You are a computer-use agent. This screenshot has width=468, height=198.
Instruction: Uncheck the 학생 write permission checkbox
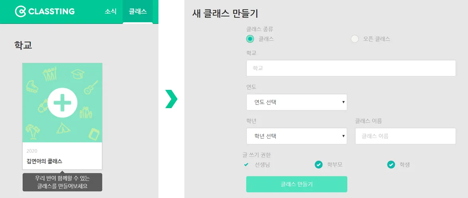point(391,165)
